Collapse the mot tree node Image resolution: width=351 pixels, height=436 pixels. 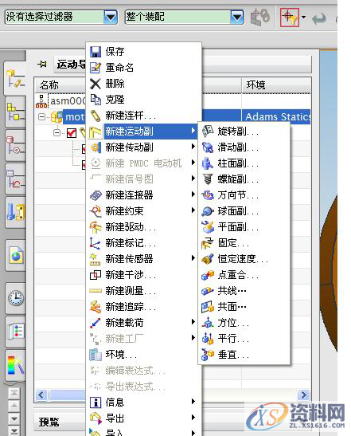click(x=41, y=117)
